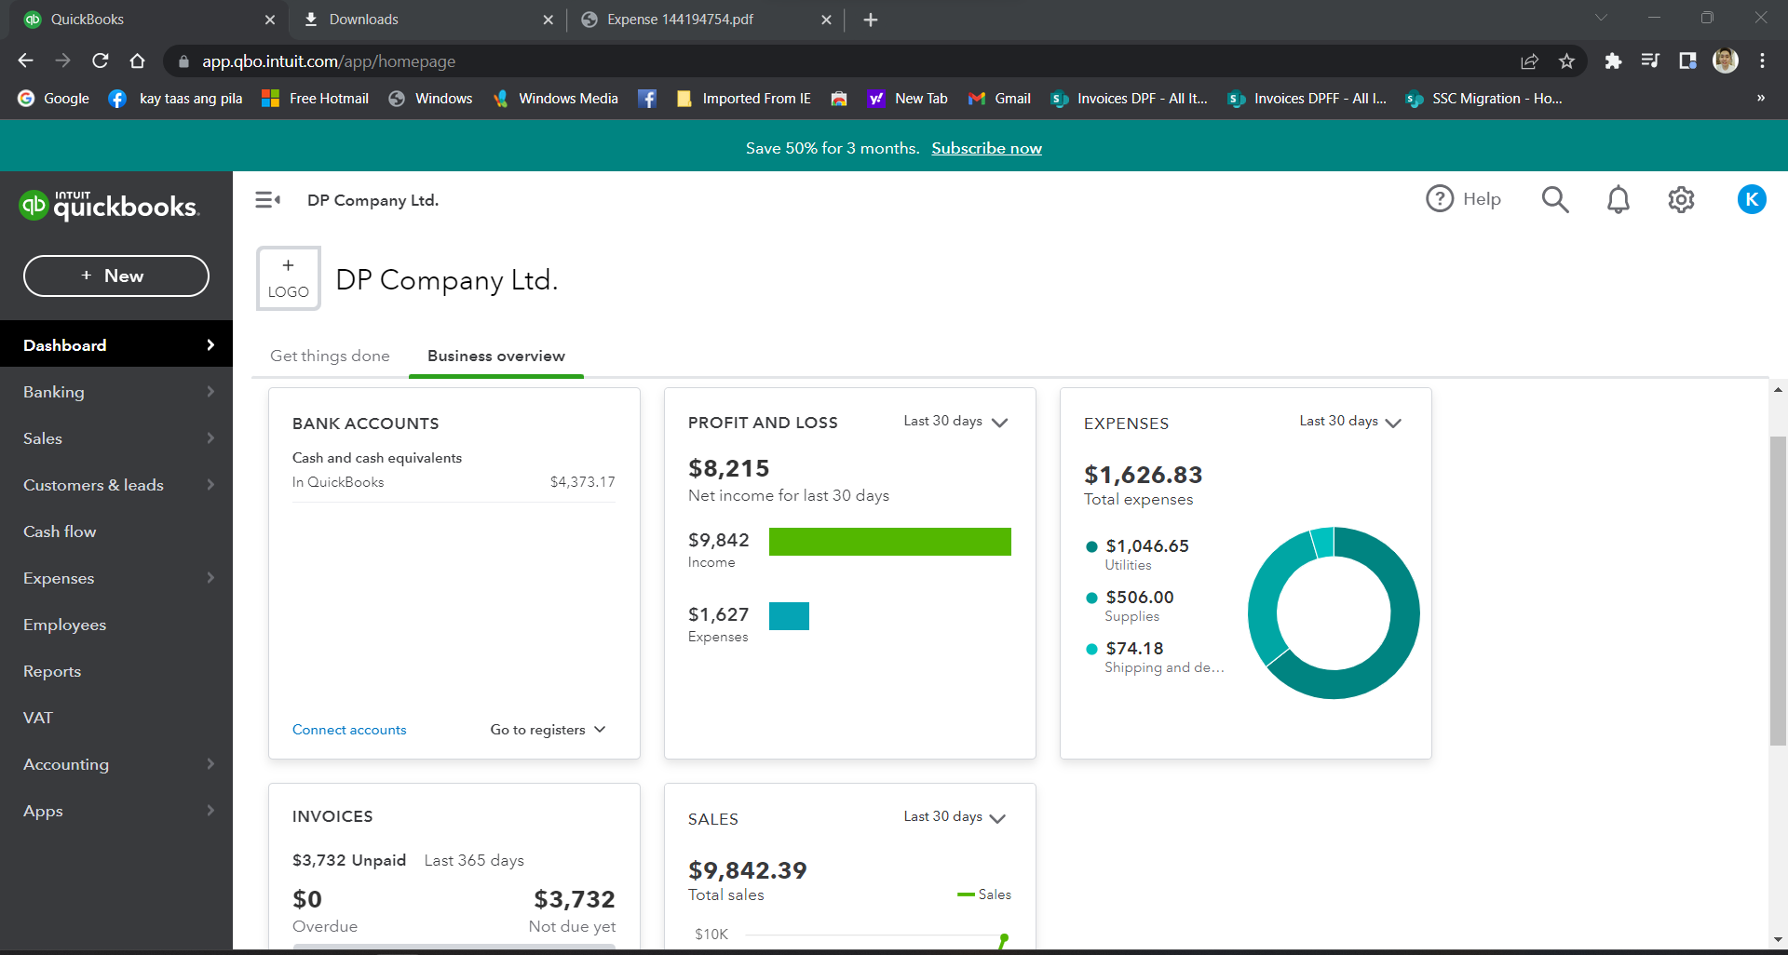Screen dimensions: 1788x955
Task: Open Banking in the sidebar menu
Action: pyautogui.click(x=54, y=392)
